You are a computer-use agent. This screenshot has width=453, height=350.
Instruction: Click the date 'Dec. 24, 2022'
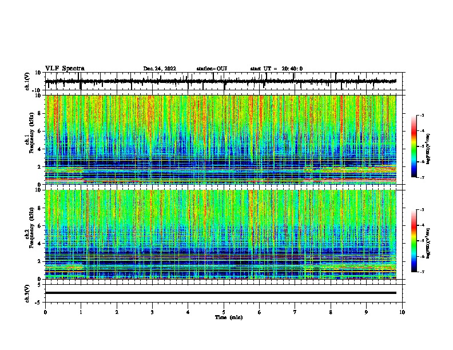click(160, 69)
